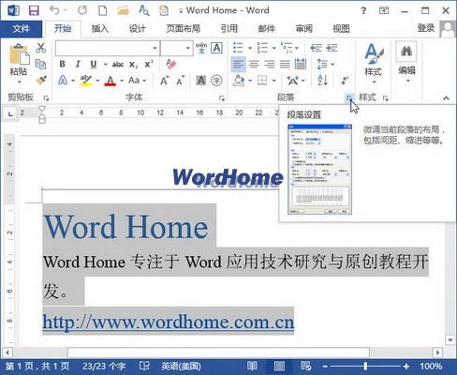The width and height of the screenshot is (457, 375).
Task: Open Paragraph settings dialog launcher
Action: point(348,98)
